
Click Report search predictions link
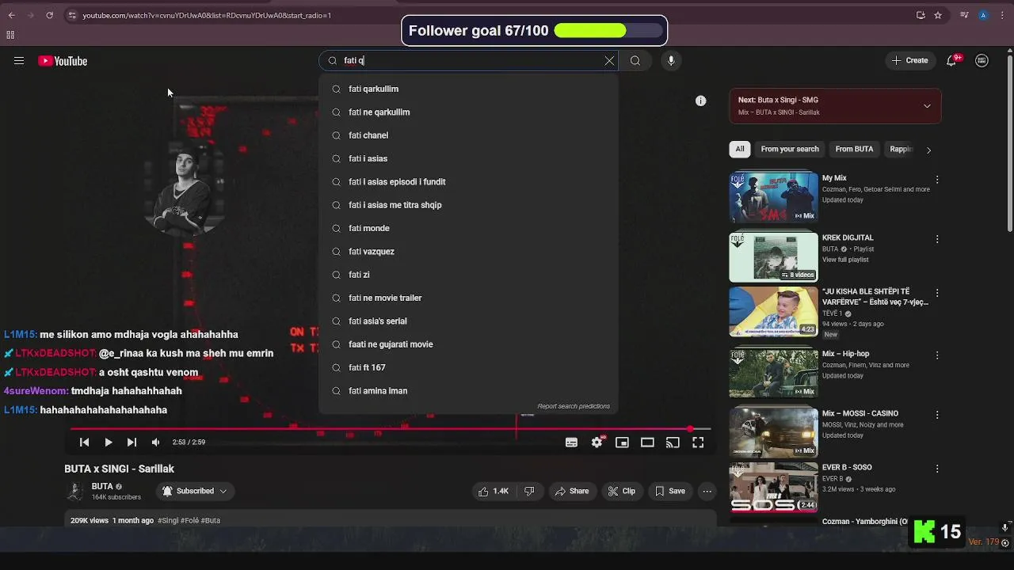[574, 406]
